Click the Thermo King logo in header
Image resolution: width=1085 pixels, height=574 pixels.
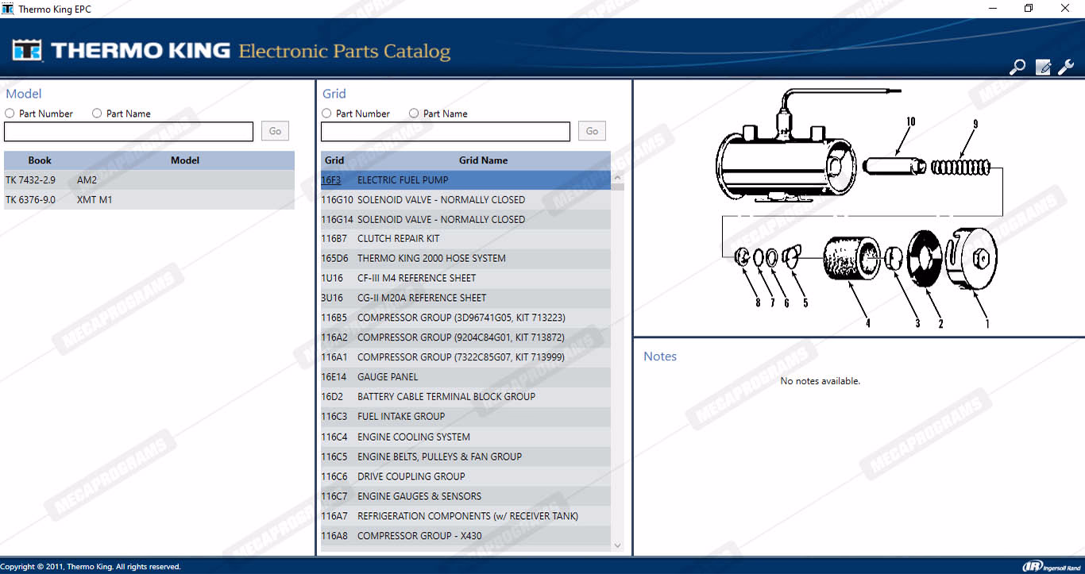click(x=121, y=51)
